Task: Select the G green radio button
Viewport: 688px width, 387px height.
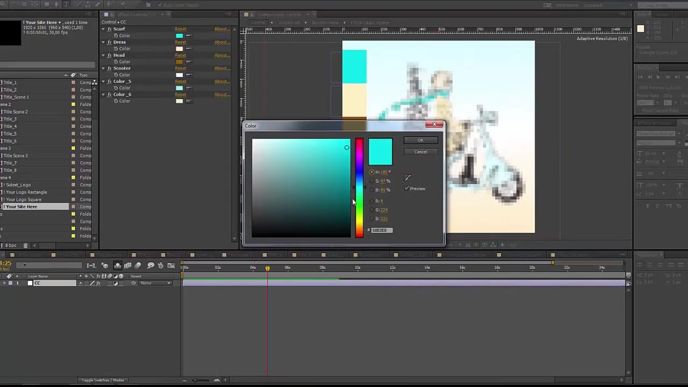Action: [x=371, y=210]
